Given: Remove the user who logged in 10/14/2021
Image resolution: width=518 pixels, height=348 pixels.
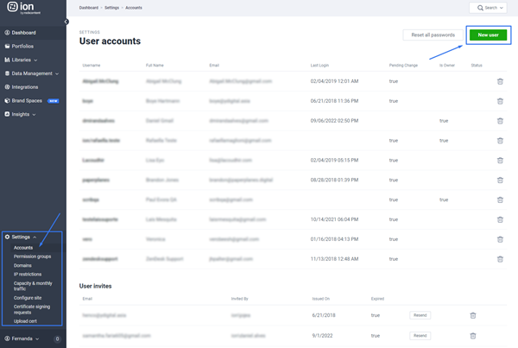Looking at the screenshot, I should tap(500, 219).
